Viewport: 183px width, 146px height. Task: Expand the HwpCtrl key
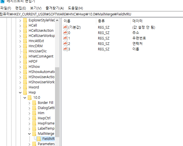tap(29, 119)
